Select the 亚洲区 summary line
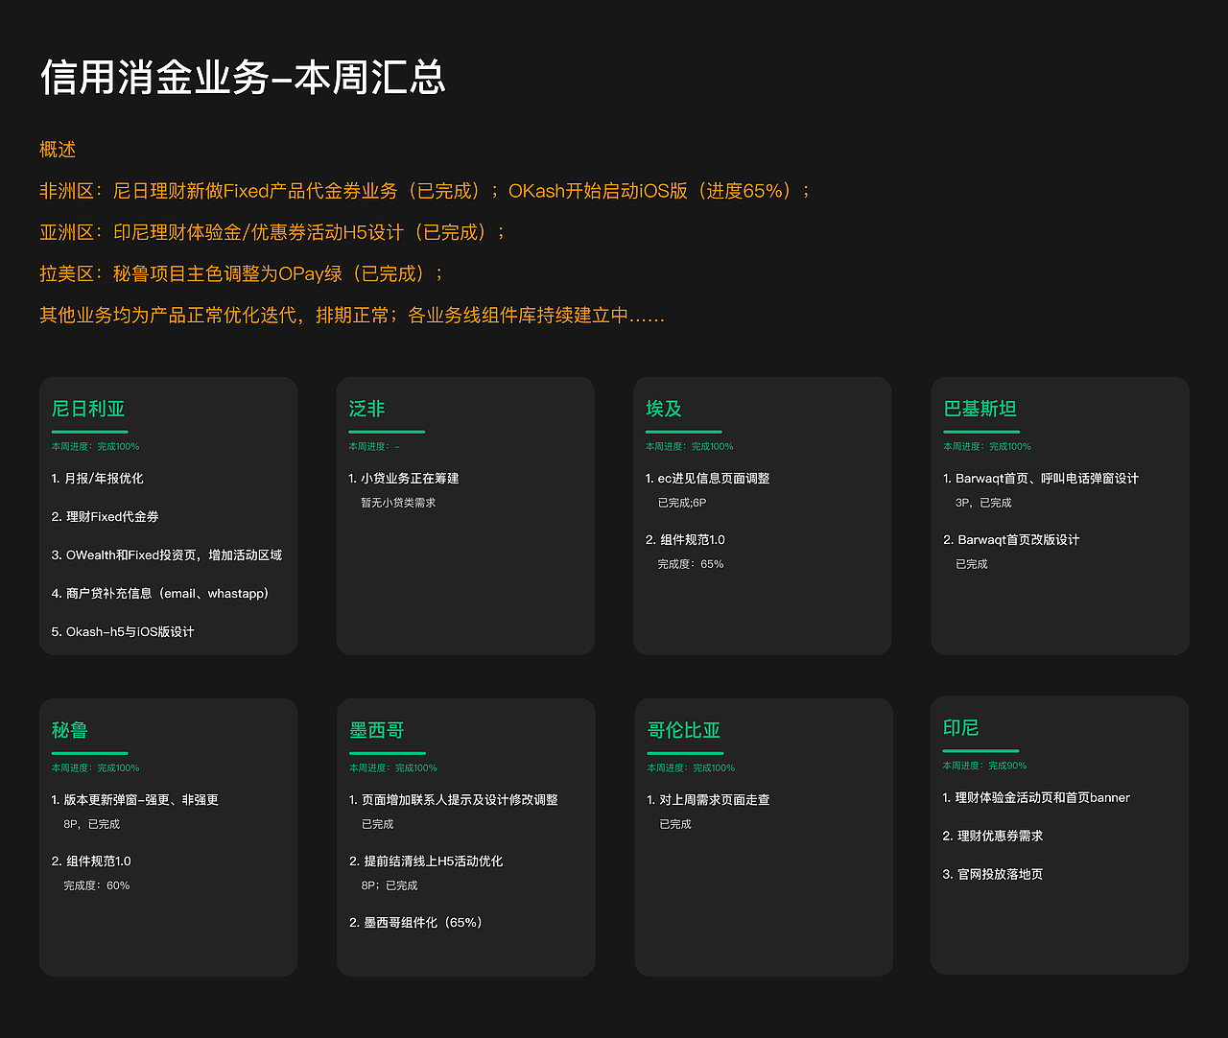The height and width of the screenshot is (1038, 1228). [272, 232]
